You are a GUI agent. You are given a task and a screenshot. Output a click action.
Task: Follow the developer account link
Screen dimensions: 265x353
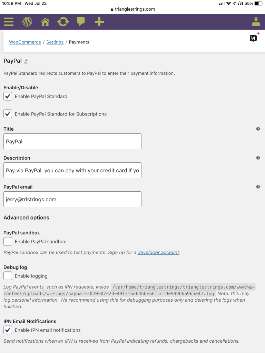158,252
